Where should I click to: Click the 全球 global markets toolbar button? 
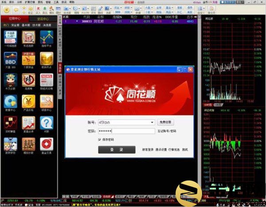tap(159, 8)
